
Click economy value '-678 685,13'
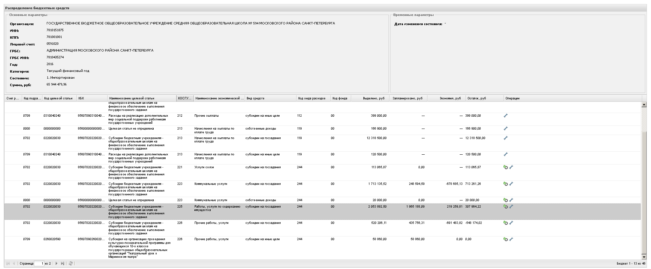[454, 184]
